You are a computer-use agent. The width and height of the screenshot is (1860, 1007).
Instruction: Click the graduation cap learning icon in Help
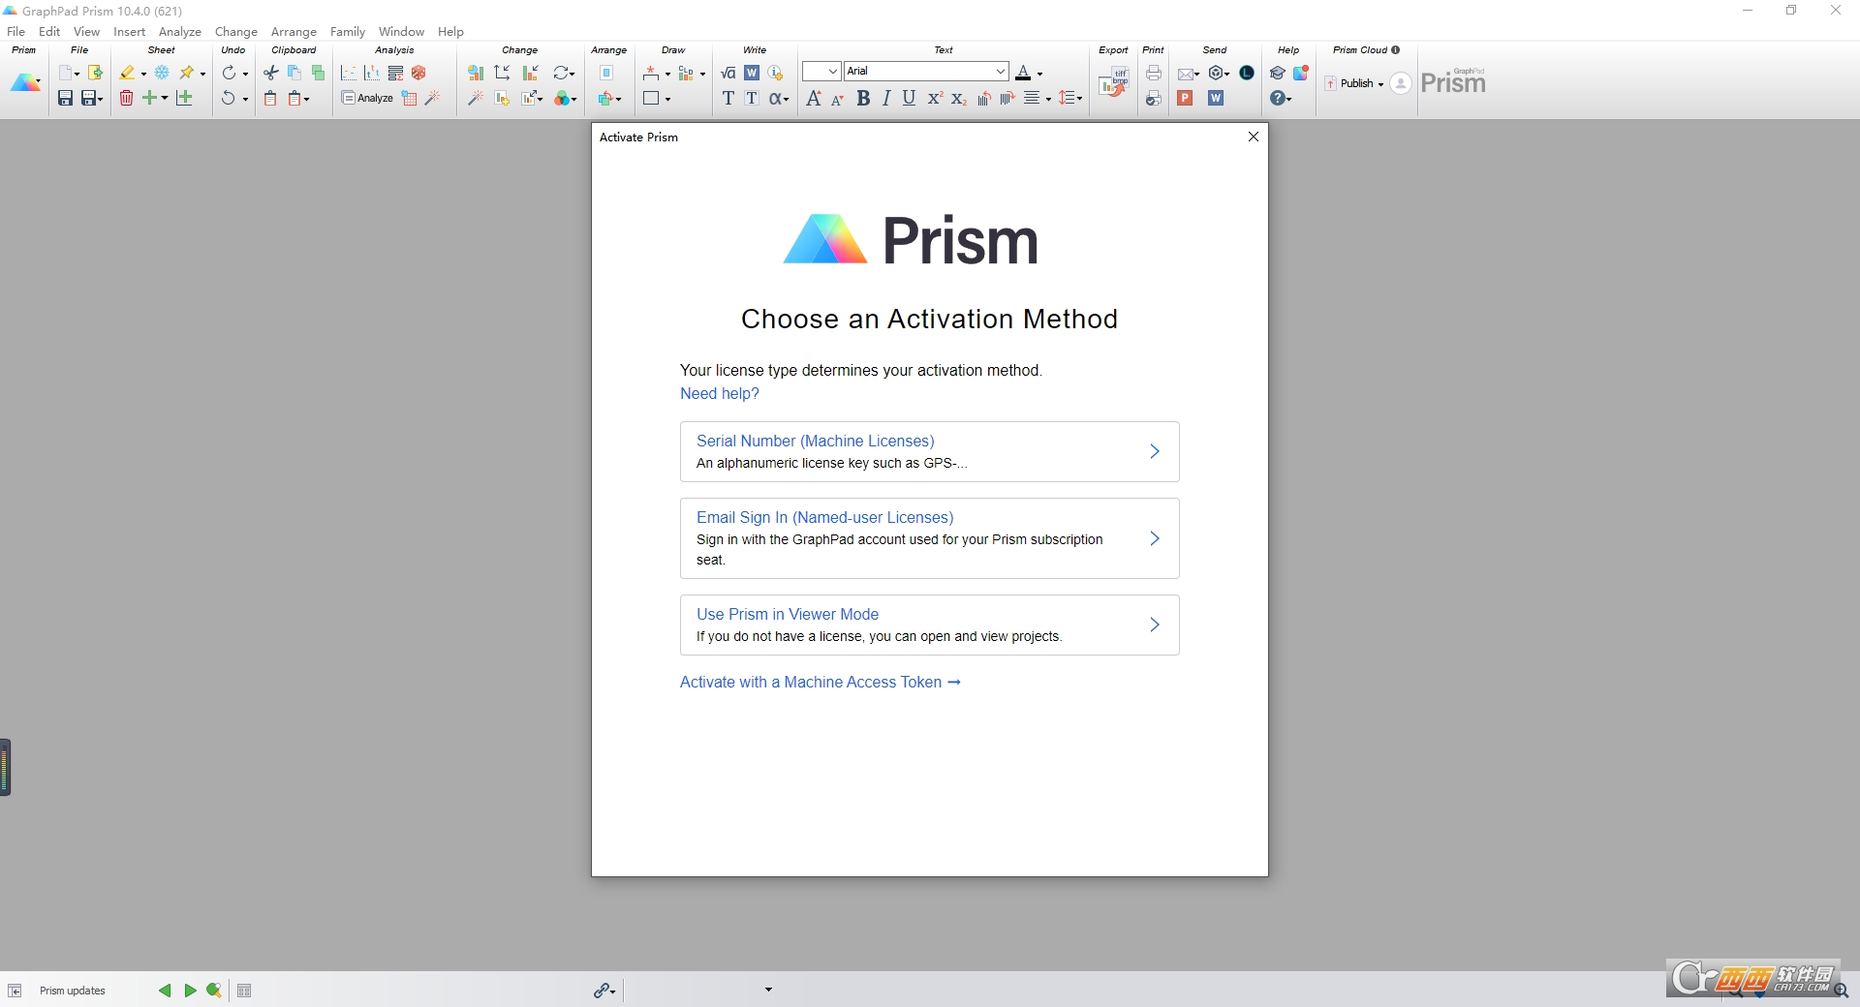[1278, 73]
